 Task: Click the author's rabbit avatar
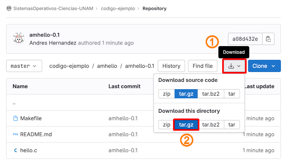(19, 38)
